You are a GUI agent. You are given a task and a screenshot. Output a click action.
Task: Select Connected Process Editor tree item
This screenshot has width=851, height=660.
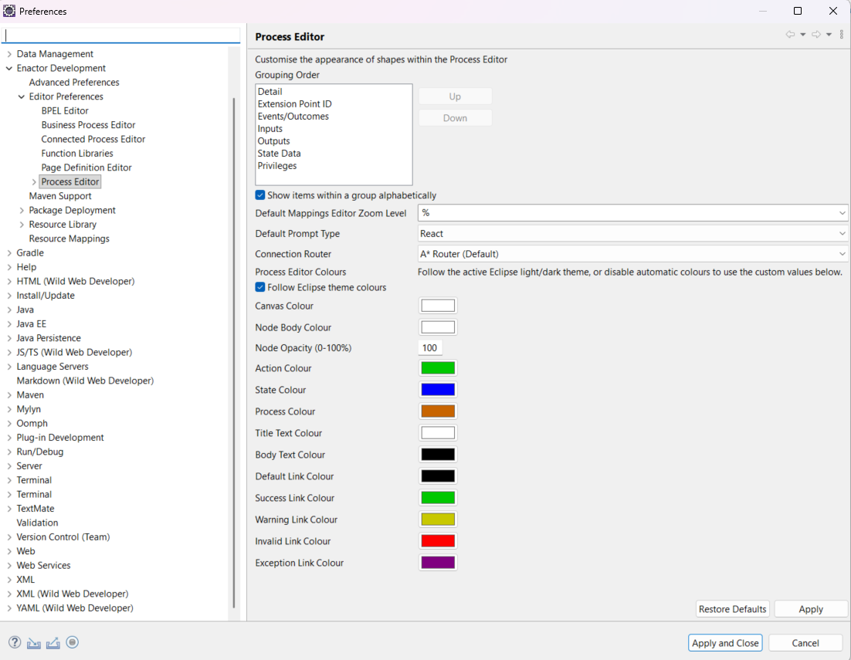[x=93, y=140]
